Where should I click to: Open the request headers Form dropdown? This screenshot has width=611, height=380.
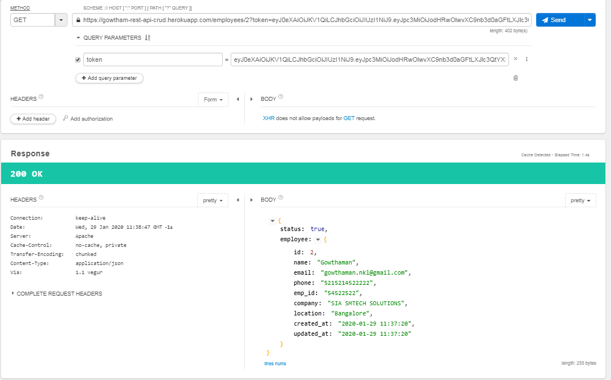click(x=213, y=99)
